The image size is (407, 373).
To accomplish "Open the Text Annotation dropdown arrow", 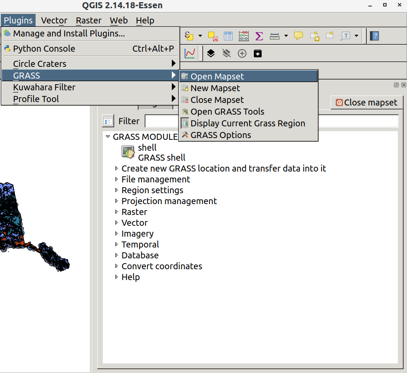I will [356, 36].
